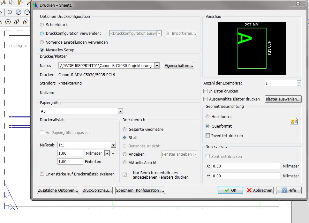Click the Cut scissors icon in the toolbar
309x223 pixels.
[x=3, y=3]
